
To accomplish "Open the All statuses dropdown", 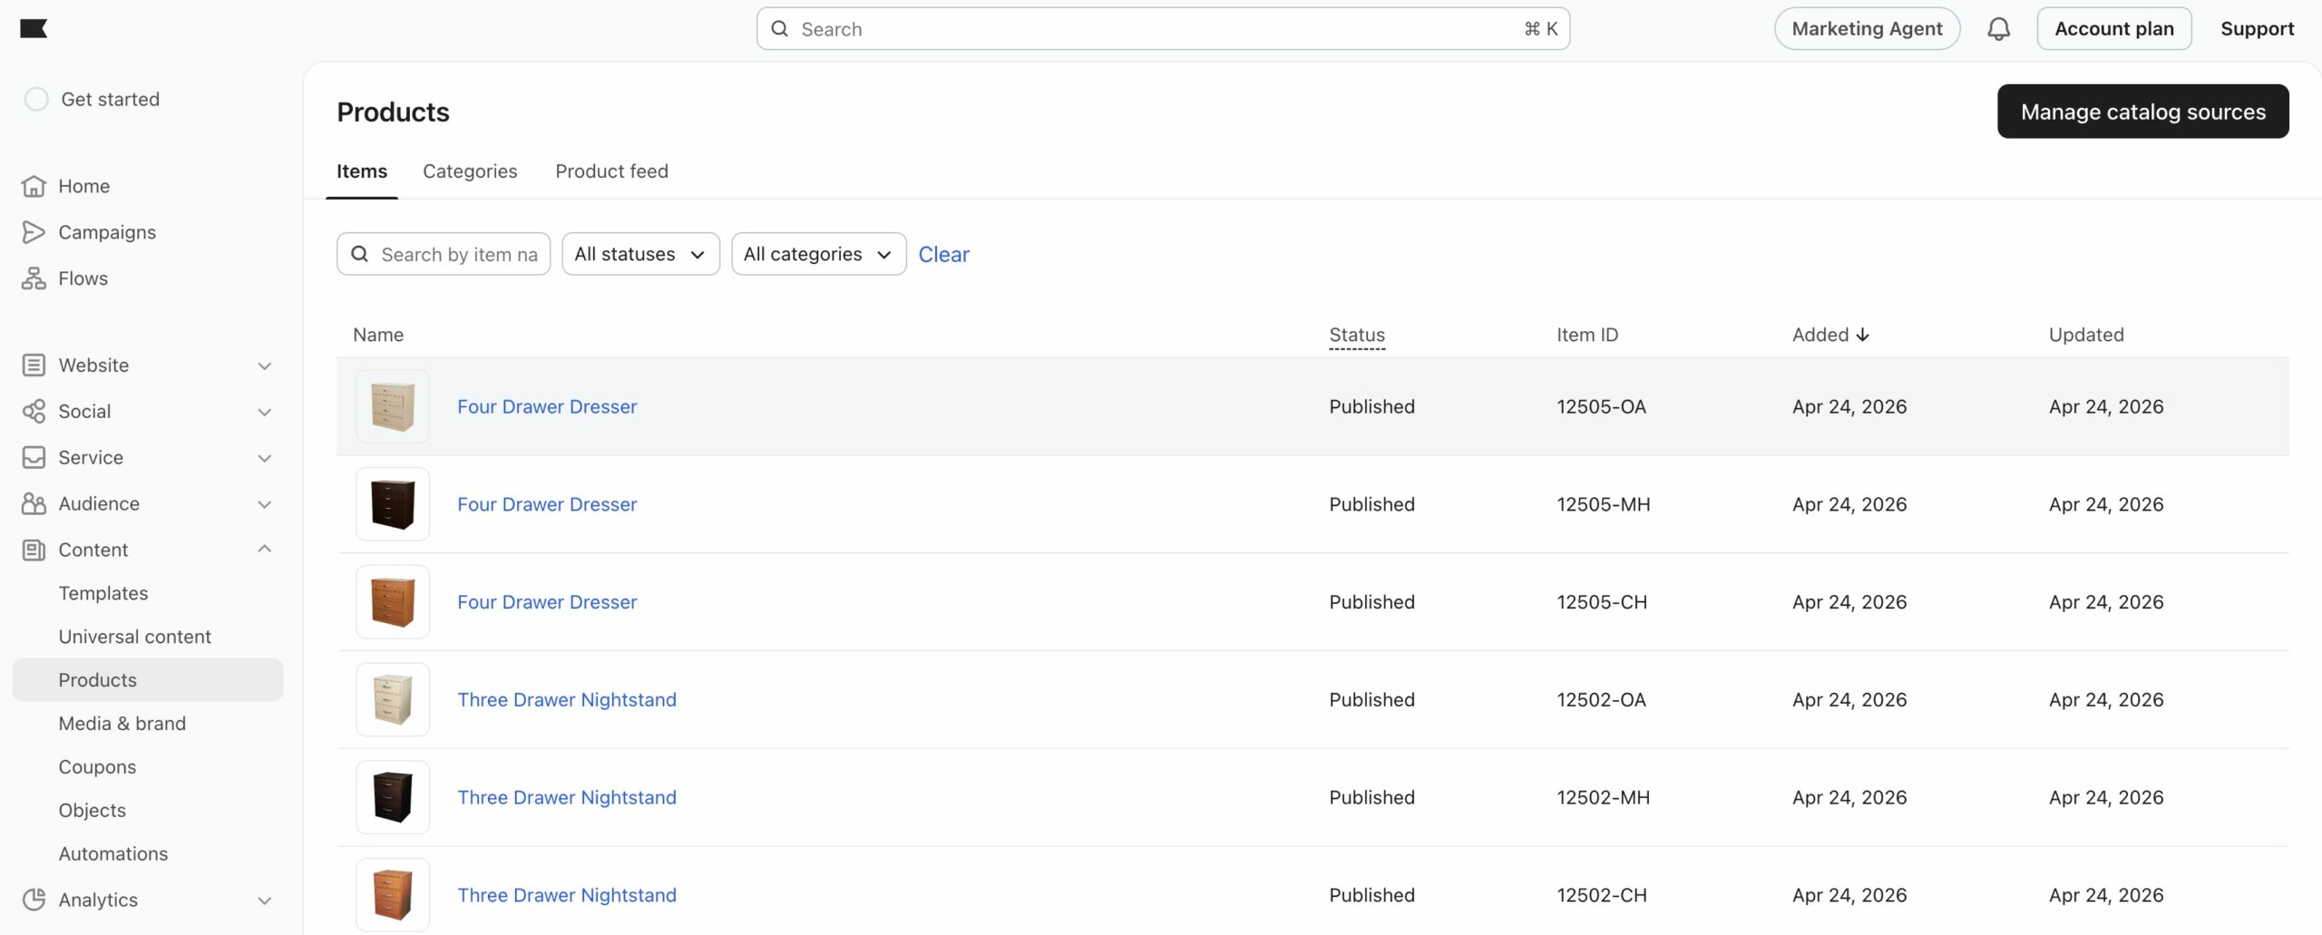I will point(640,254).
